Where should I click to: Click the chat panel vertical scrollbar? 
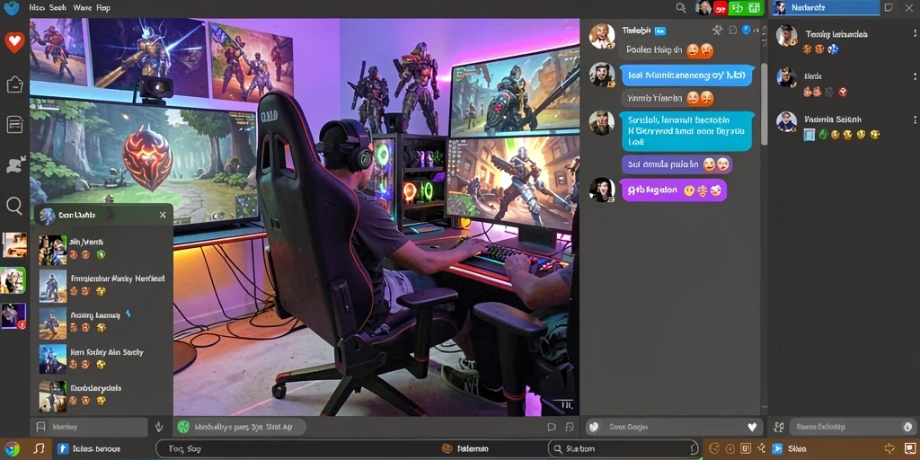764,104
